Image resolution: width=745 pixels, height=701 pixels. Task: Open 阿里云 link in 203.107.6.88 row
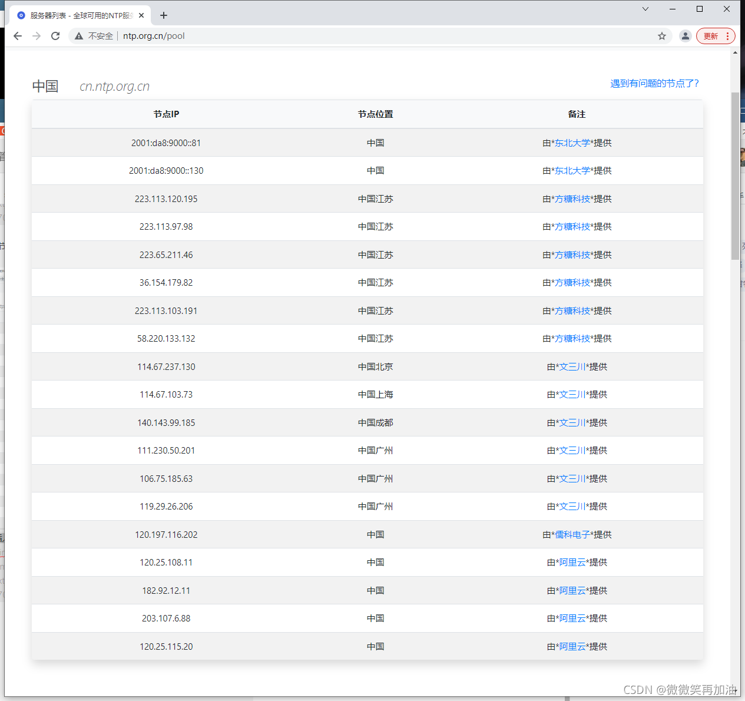click(572, 618)
